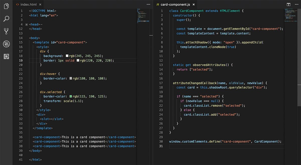Open the Debug view in activity bar
The image size is (301, 165).
[x=6, y=44]
